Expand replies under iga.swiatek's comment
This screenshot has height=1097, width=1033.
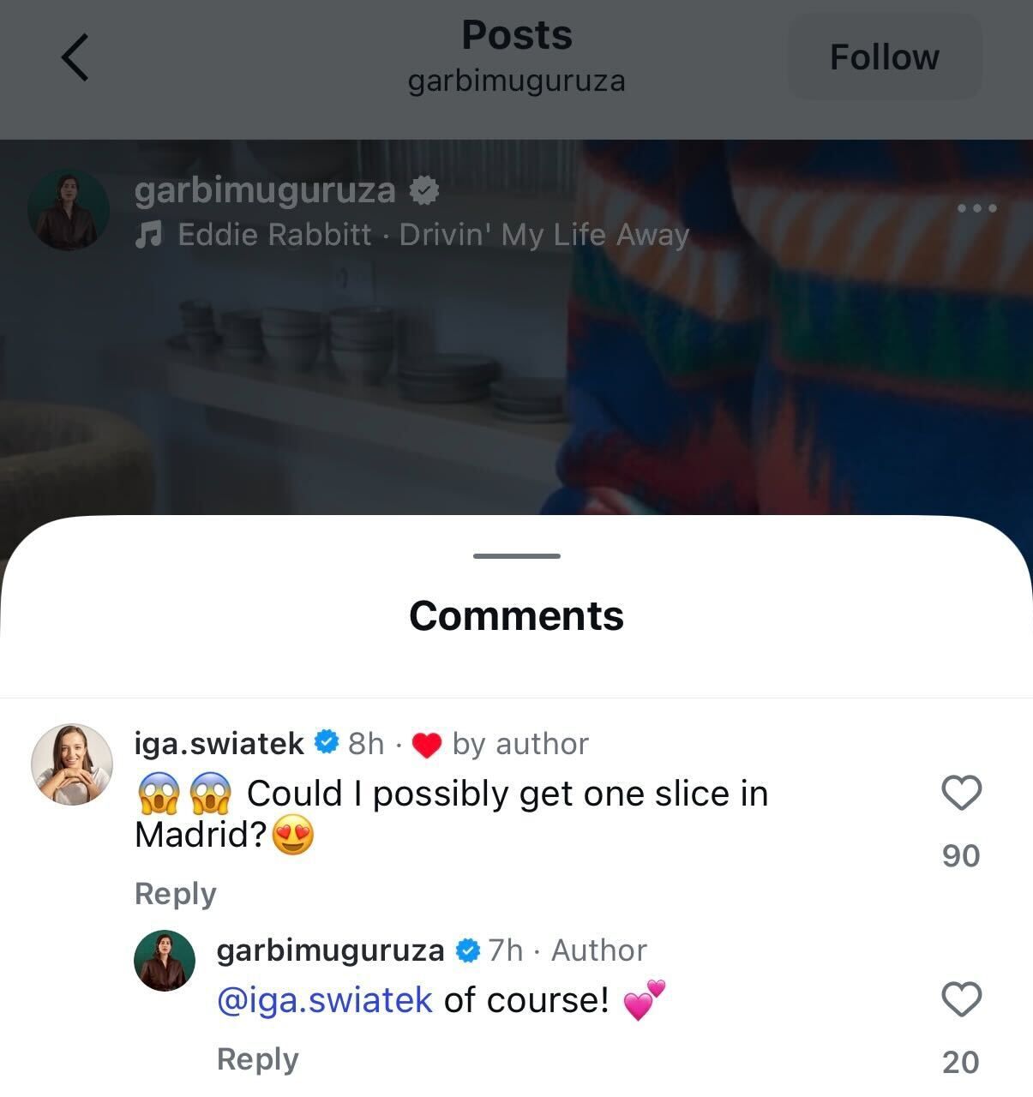point(175,893)
